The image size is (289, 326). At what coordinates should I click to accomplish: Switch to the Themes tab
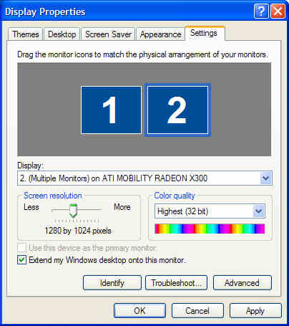tap(25, 34)
